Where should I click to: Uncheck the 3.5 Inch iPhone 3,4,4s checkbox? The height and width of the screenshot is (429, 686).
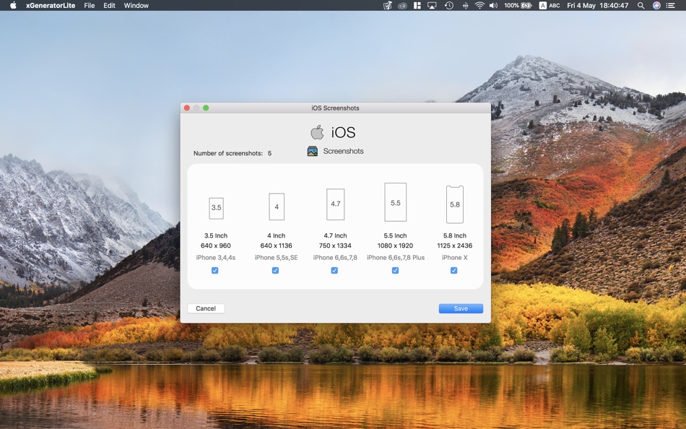[x=214, y=271]
